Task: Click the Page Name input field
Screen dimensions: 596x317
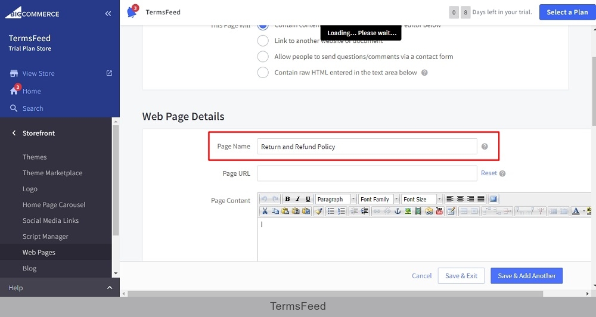Action: [x=367, y=147]
